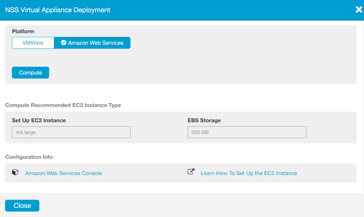364x217 pixels.
Task: Click the Set Up EC2 Instance label
Action: [x=39, y=120]
